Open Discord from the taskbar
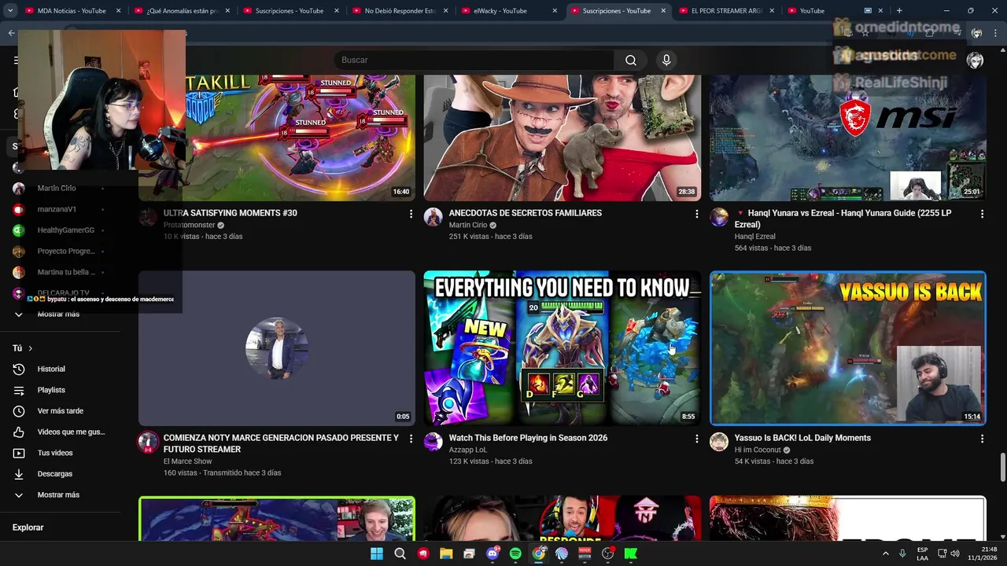This screenshot has height=566, width=1007. pos(492,553)
